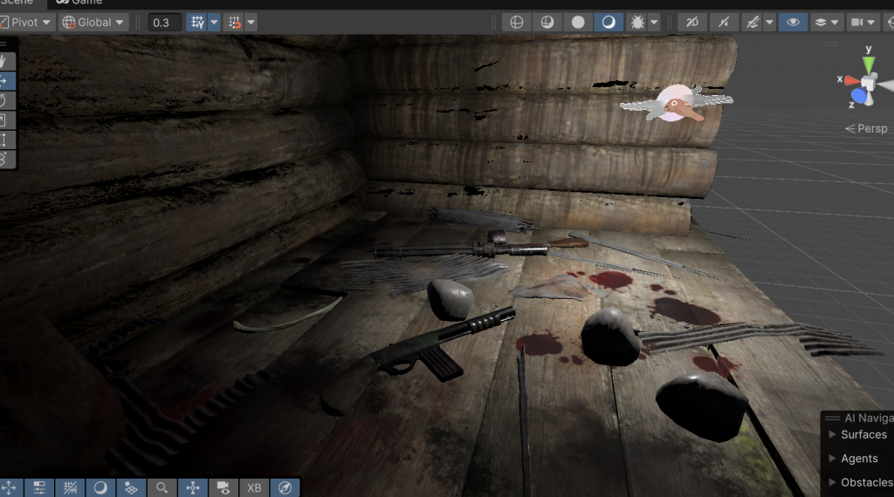This screenshot has width=894, height=497.
Task: Select the Rect transform tool
Action: tap(4, 140)
